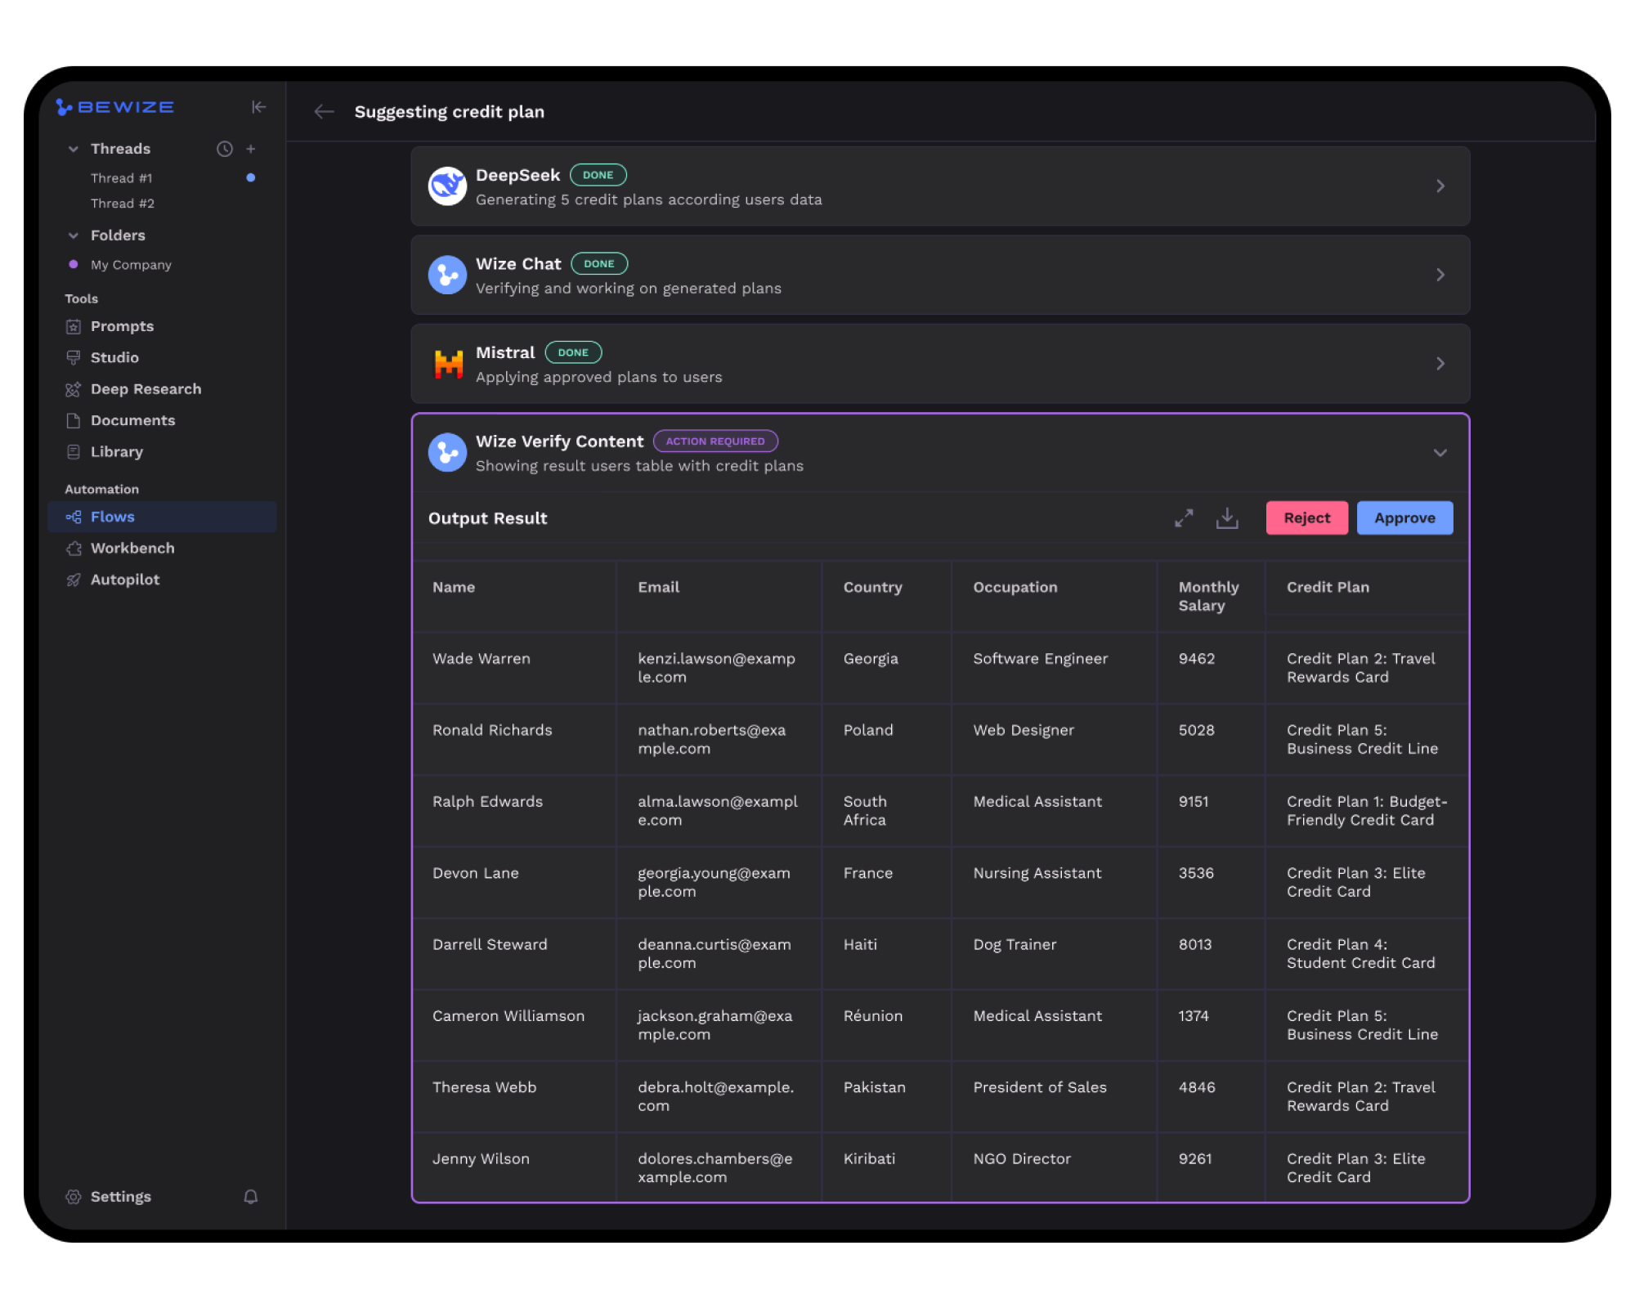
Task: Open Autopilot
Action: coord(125,580)
